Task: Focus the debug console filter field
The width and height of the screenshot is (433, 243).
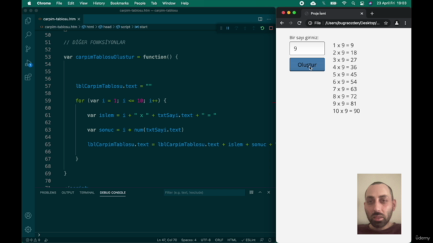Action: click(x=204, y=192)
